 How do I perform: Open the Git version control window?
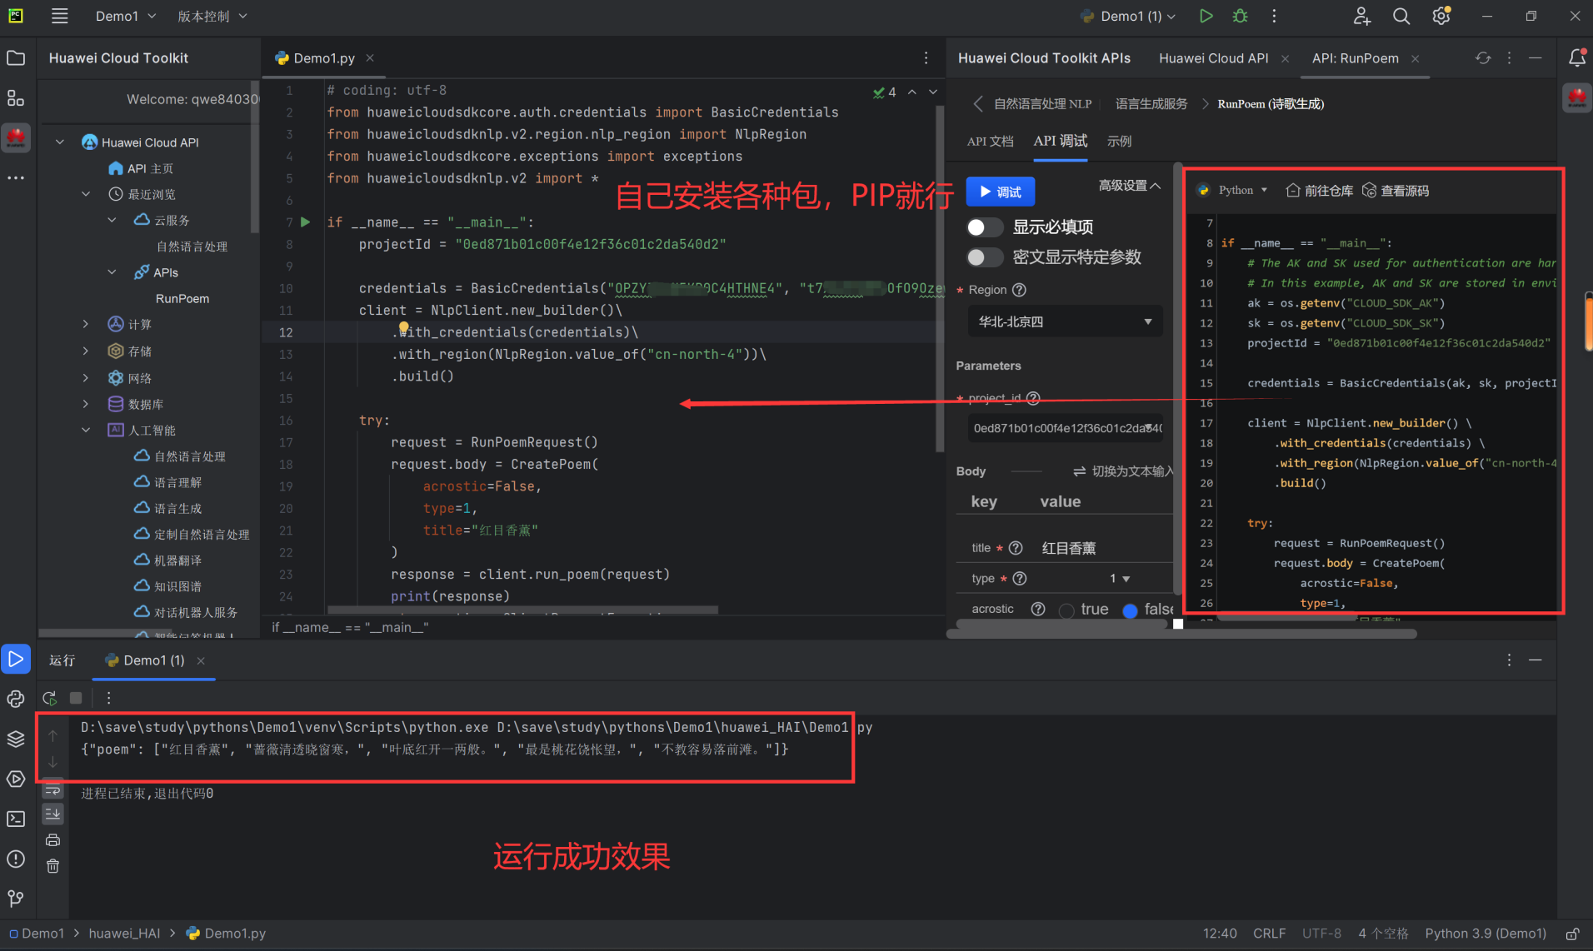point(16,899)
